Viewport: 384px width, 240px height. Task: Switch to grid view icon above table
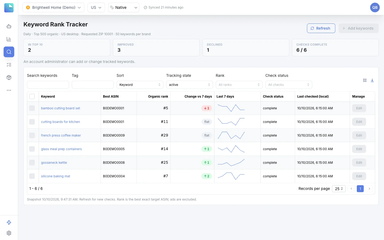click(365, 80)
